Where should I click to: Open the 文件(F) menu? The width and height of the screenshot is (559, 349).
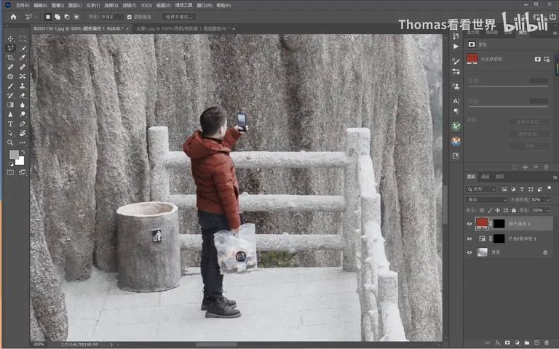click(x=23, y=5)
